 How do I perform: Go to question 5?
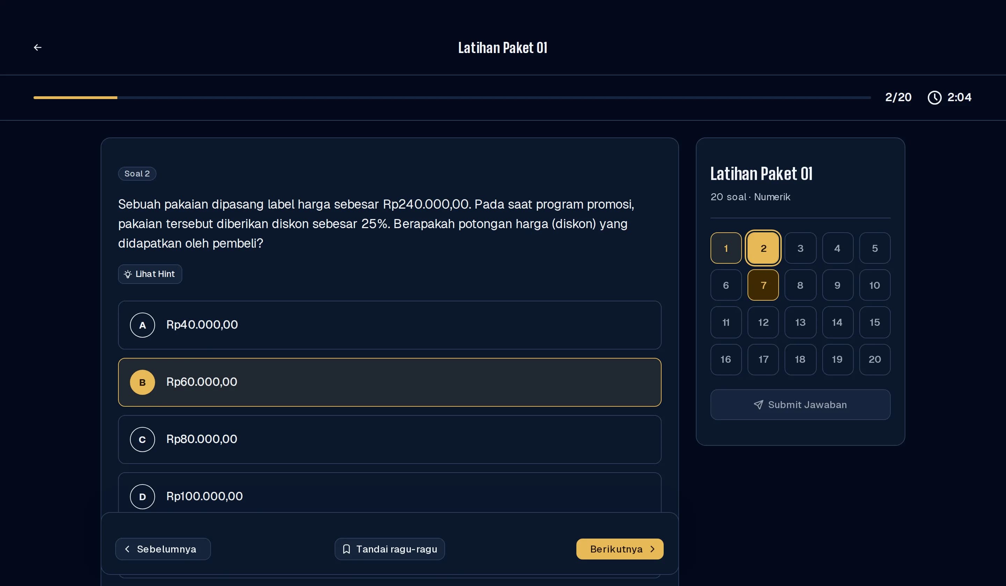coord(875,248)
